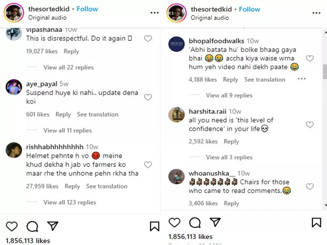Open comments via left panel speech bubble icon
This screenshot has height=245, width=327.
pos(32,226)
